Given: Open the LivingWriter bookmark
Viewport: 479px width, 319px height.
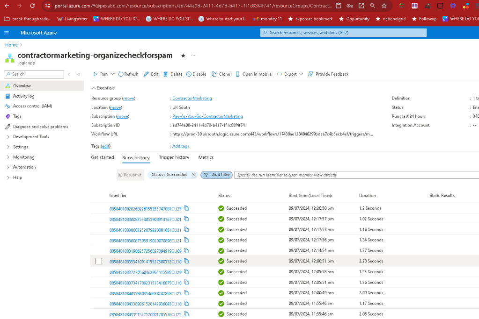Looking at the screenshot, I should point(73,19).
